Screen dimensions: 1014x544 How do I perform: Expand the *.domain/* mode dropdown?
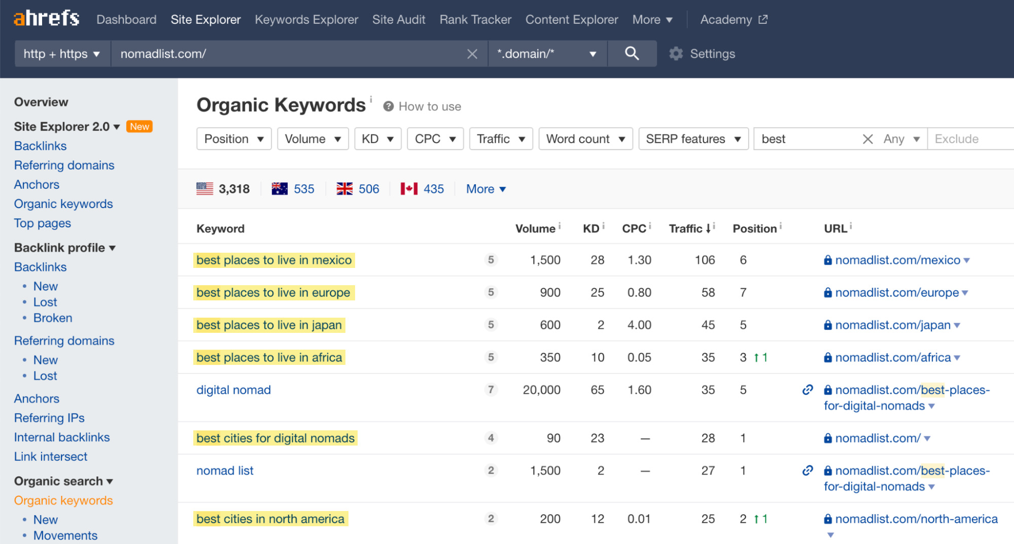point(546,54)
